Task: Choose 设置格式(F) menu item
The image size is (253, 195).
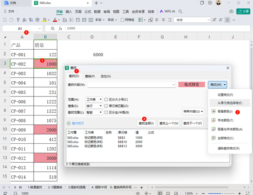Action: 230,95
